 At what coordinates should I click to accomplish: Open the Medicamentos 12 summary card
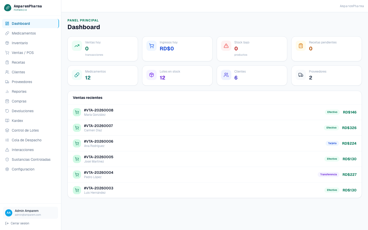coord(103,75)
